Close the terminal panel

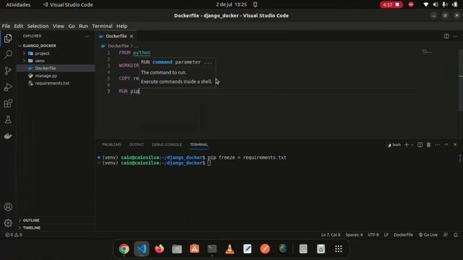point(455,144)
